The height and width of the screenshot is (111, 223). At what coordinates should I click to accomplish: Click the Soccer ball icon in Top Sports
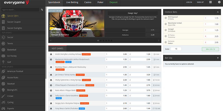[x=3, y=37]
